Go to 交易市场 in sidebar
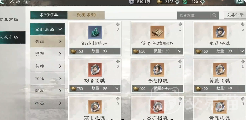 (9, 20)
